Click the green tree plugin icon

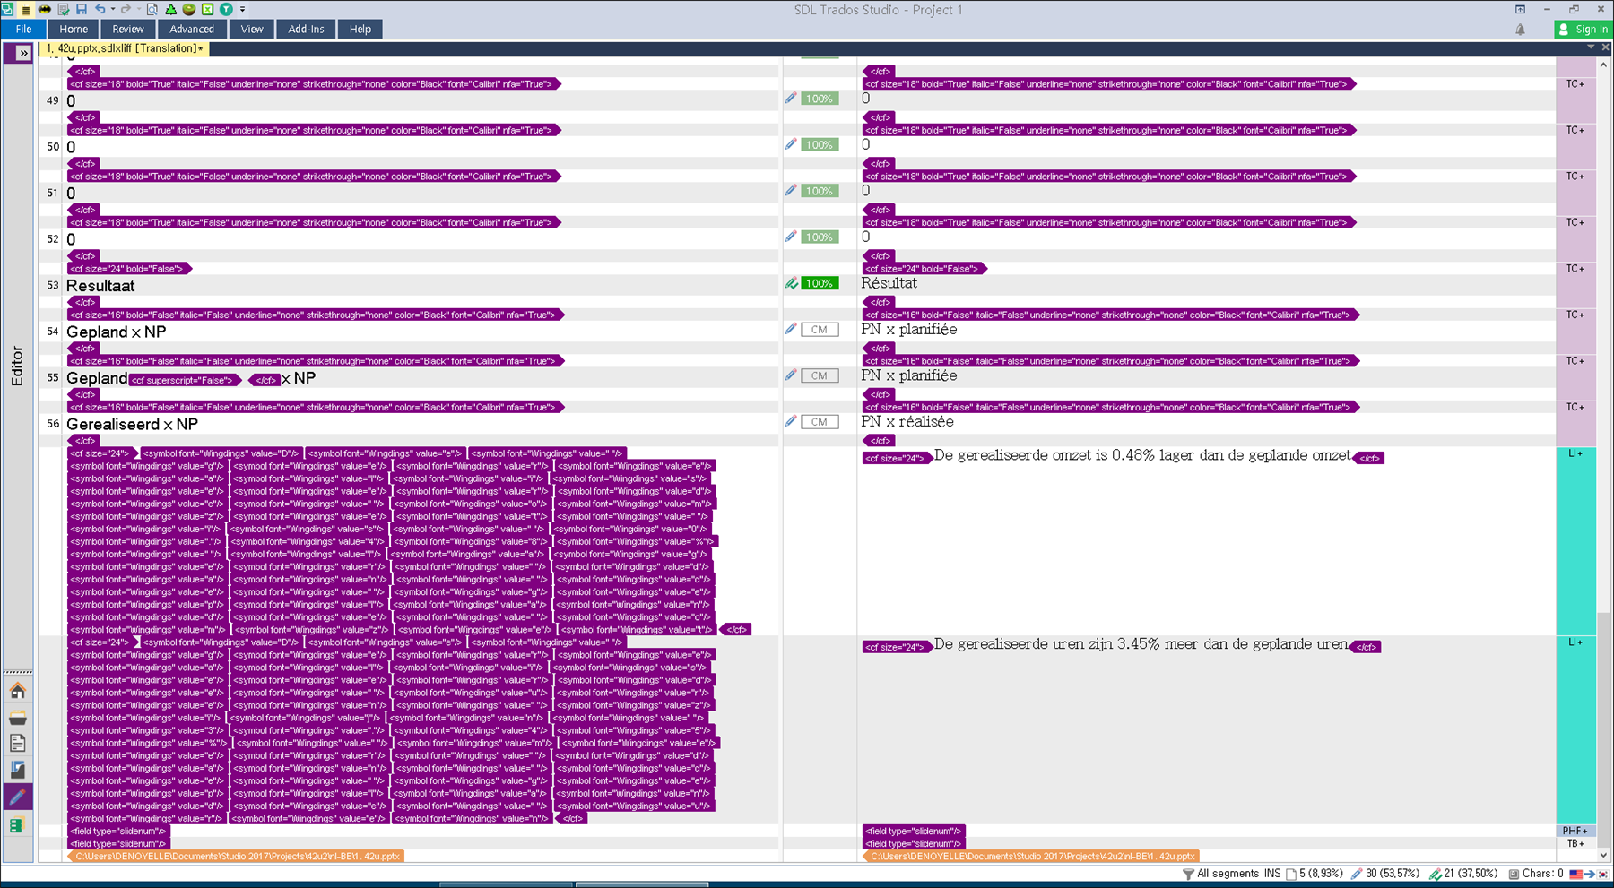coord(170,9)
